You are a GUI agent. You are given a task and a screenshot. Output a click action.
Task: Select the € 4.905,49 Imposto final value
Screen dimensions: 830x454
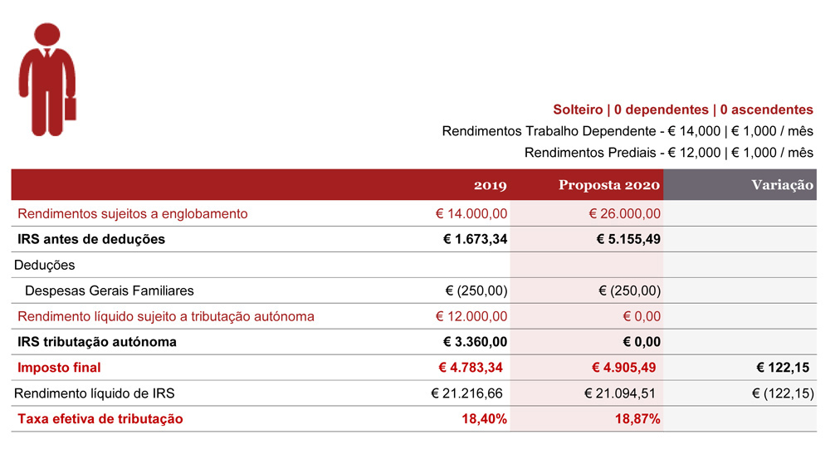[x=623, y=368]
